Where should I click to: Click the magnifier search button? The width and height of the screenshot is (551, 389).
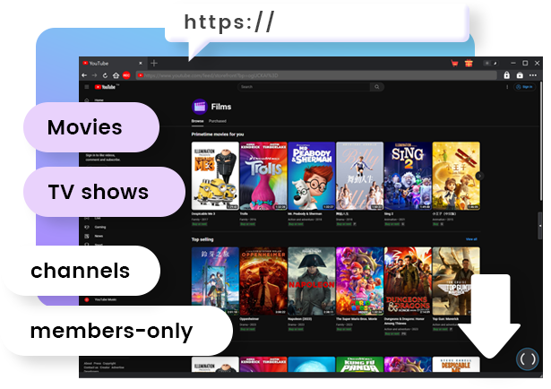pyautogui.click(x=376, y=87)
